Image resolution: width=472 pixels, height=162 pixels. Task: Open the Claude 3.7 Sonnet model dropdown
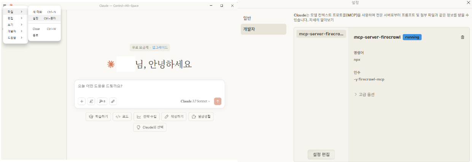click(195, 101)
